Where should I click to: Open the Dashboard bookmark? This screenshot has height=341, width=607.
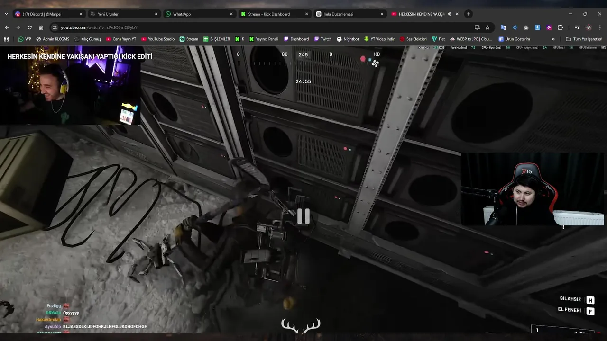coord(296,39)
